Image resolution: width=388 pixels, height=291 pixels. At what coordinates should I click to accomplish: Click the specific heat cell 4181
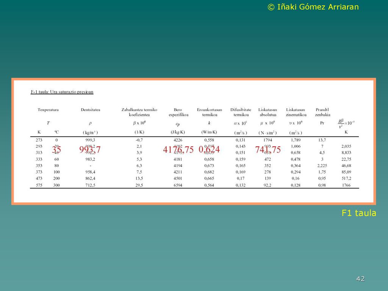pyautogui.click(x=178, y=159)
